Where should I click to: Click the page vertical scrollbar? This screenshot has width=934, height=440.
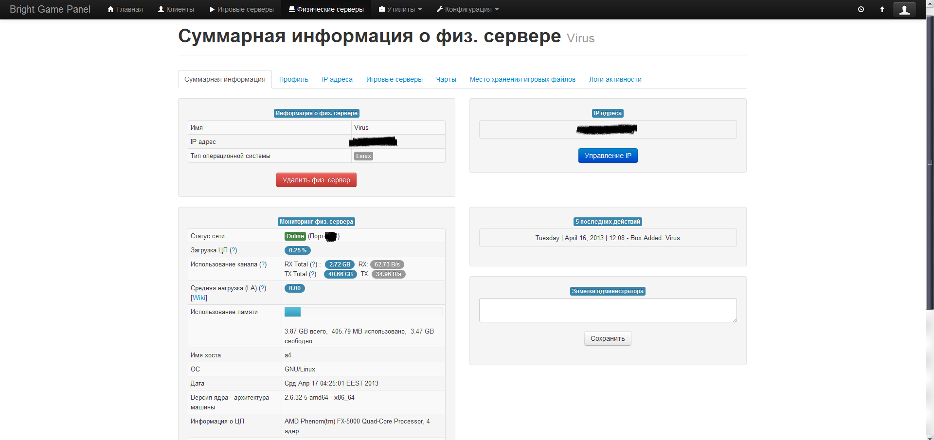tap(930, 163)
